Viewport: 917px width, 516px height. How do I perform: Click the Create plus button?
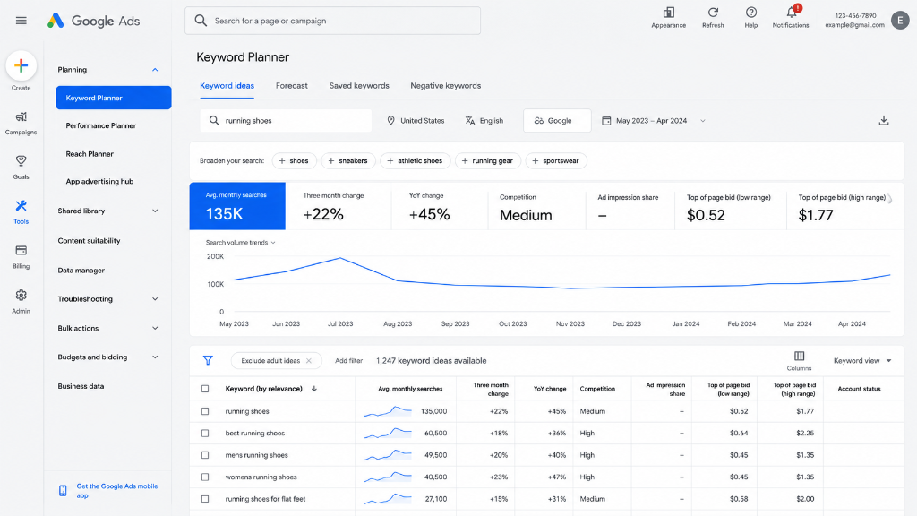coord(21,65)
